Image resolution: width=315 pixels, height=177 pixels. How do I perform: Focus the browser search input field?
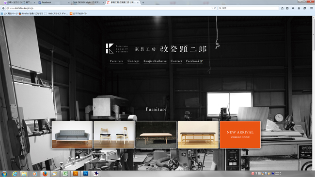click(249, 8)
